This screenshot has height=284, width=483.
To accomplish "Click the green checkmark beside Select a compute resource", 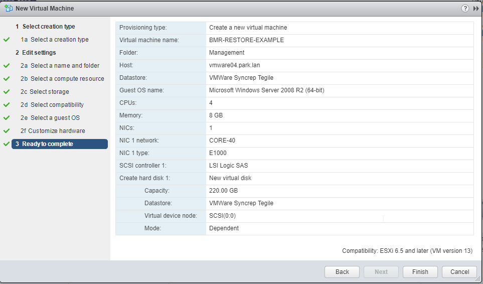I will tap(7, 79).
